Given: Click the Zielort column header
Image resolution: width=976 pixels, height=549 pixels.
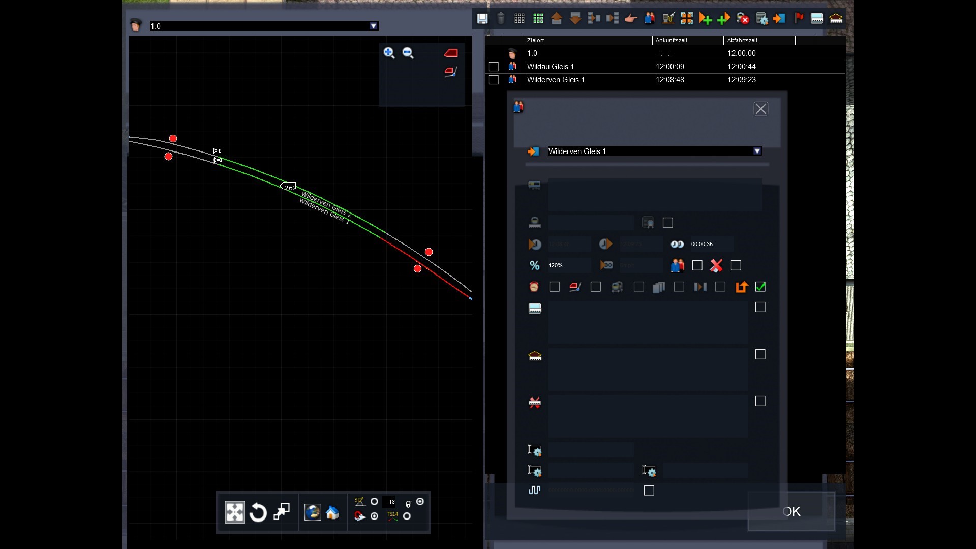Looking at the screenshot, I should pyautogui.click(x=535, y=40).
